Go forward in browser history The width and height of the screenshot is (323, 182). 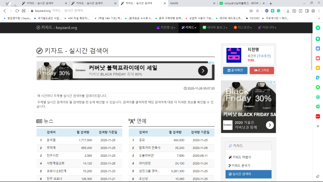coord(11,11)
